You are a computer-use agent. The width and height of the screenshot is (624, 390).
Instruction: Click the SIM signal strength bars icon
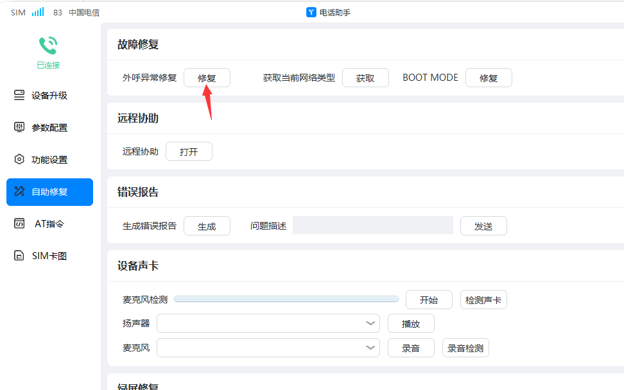39,12
